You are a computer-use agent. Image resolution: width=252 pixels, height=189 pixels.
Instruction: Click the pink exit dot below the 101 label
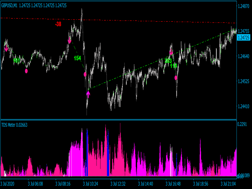26,71
